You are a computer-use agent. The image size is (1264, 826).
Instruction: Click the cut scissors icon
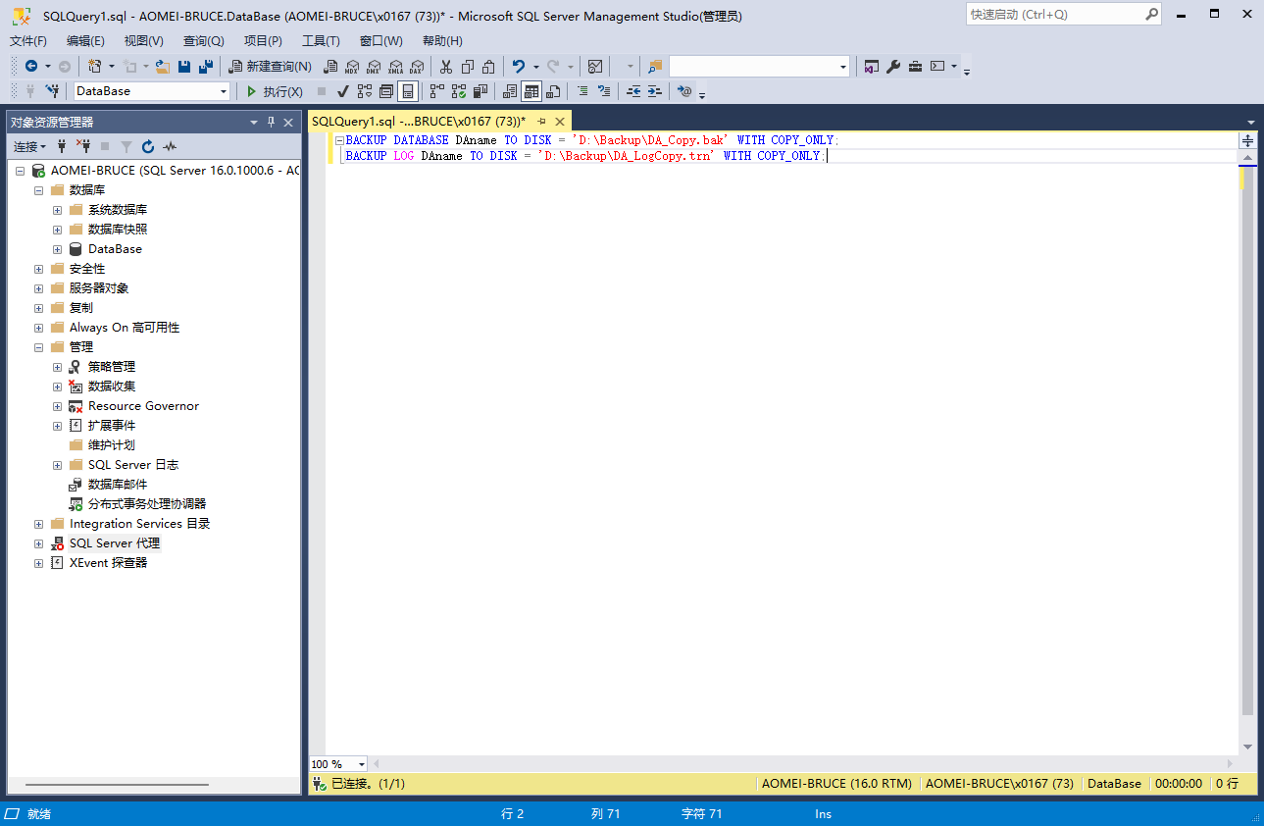pyautogui.click(x=446, y=66)
